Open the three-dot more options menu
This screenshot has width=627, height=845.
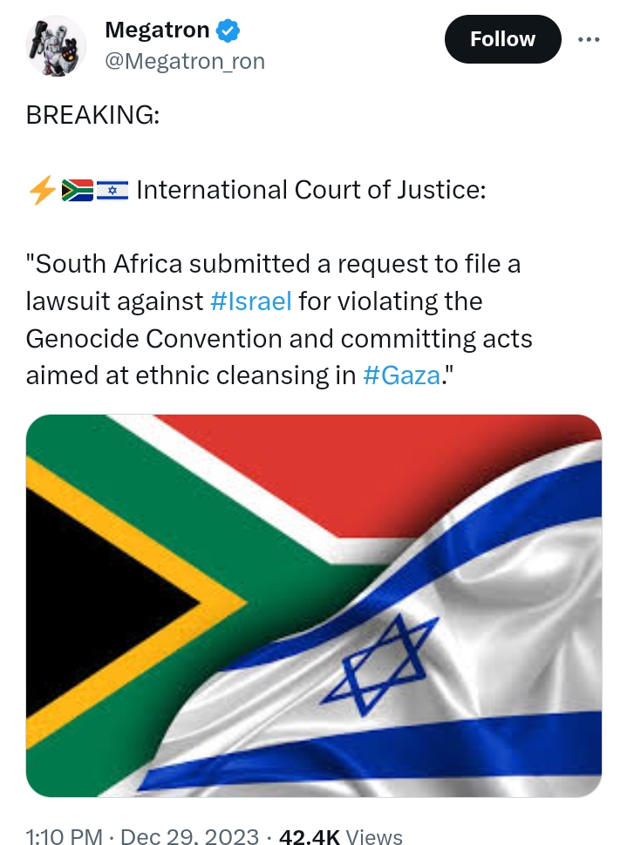(x=590, y=39)
